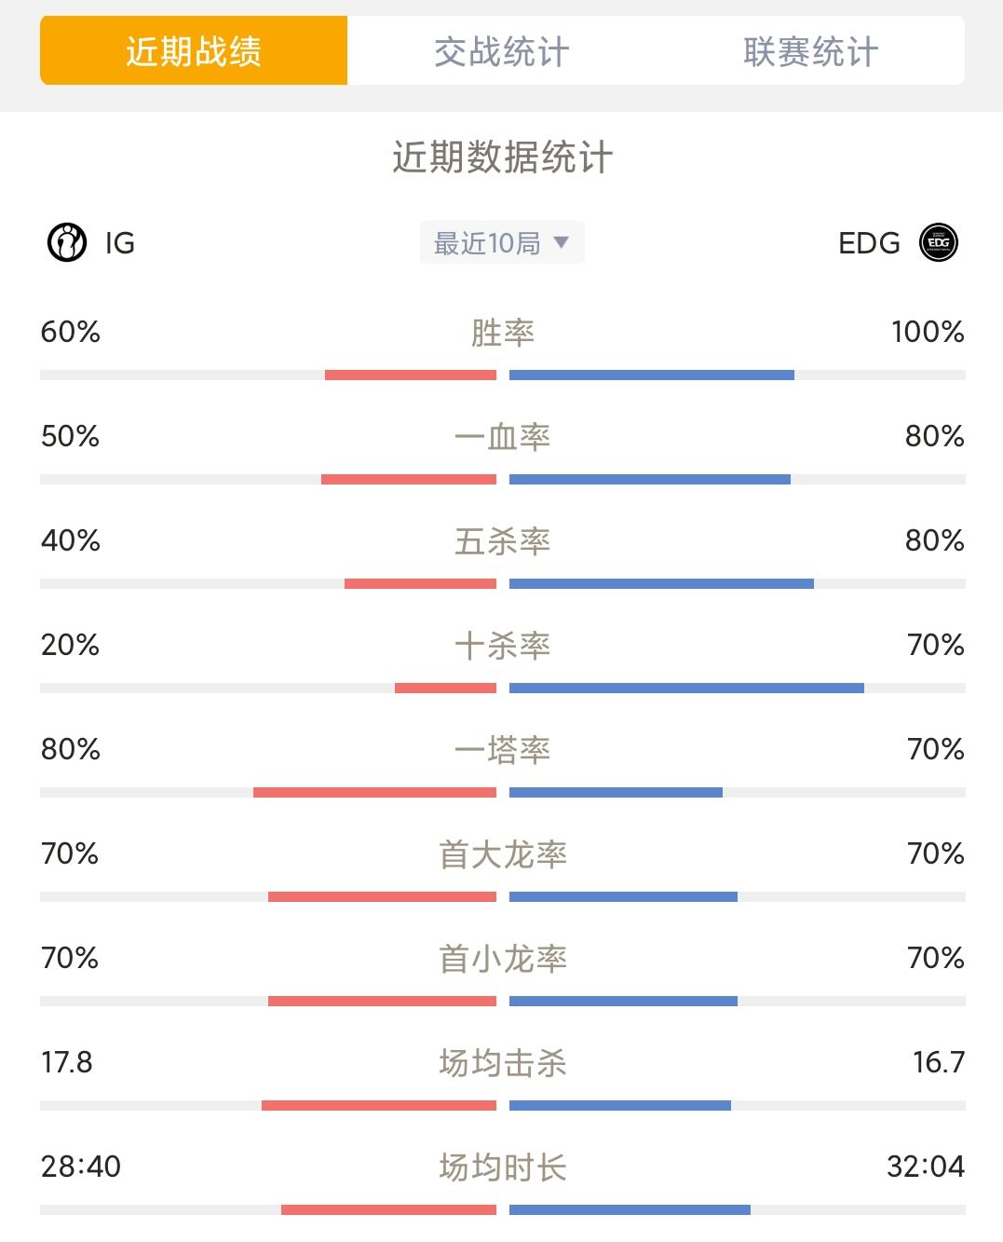Click the 十杀率 blue bar
The height and width of the screenshot is (1242, 1003).
tap(686, 688)
